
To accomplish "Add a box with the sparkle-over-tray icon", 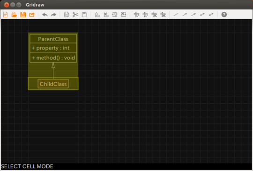I will pos(97,14).
